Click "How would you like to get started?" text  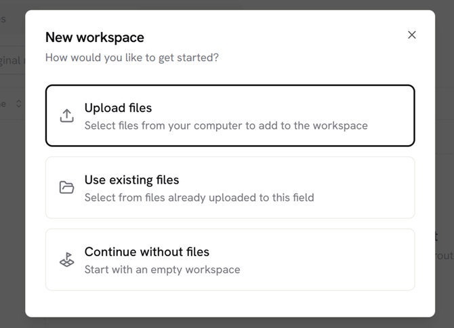(x=131, y=58)
